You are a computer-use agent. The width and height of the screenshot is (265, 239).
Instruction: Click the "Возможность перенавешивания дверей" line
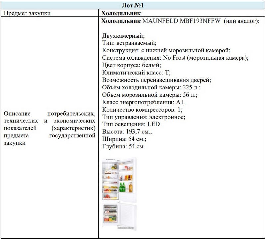tap(156, 80)
